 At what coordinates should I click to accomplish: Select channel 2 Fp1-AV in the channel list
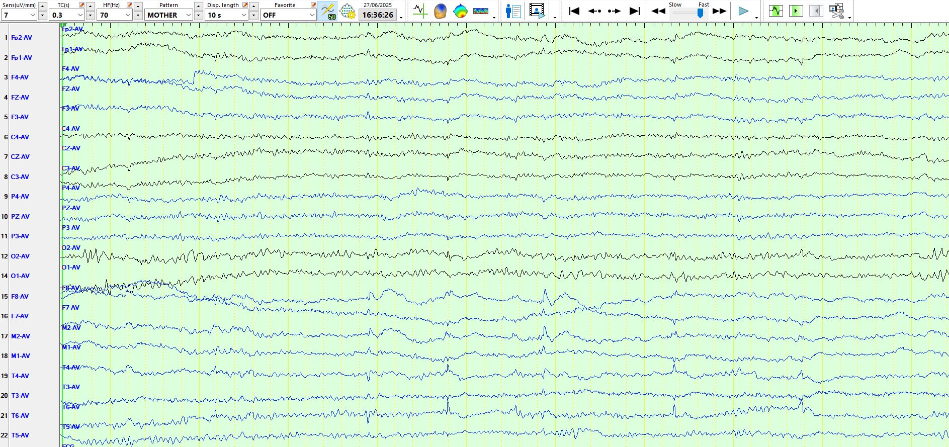pyautogui.click(x=21, y=58)
